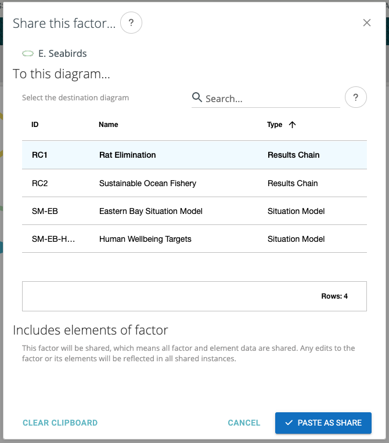The height and width of the screenshot is (443, 389).
Task: Open help icon next to search field
Action: [355, 97]
